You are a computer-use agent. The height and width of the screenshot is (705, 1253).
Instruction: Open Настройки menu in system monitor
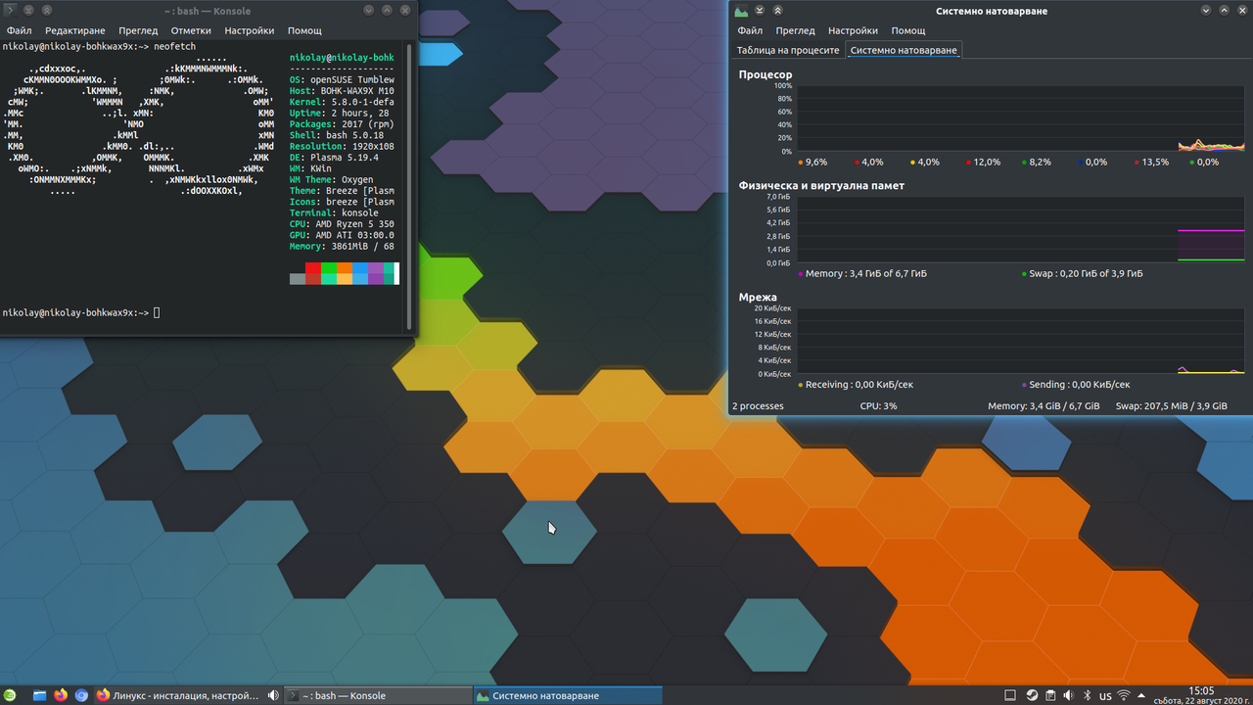(x=853, y=30)
